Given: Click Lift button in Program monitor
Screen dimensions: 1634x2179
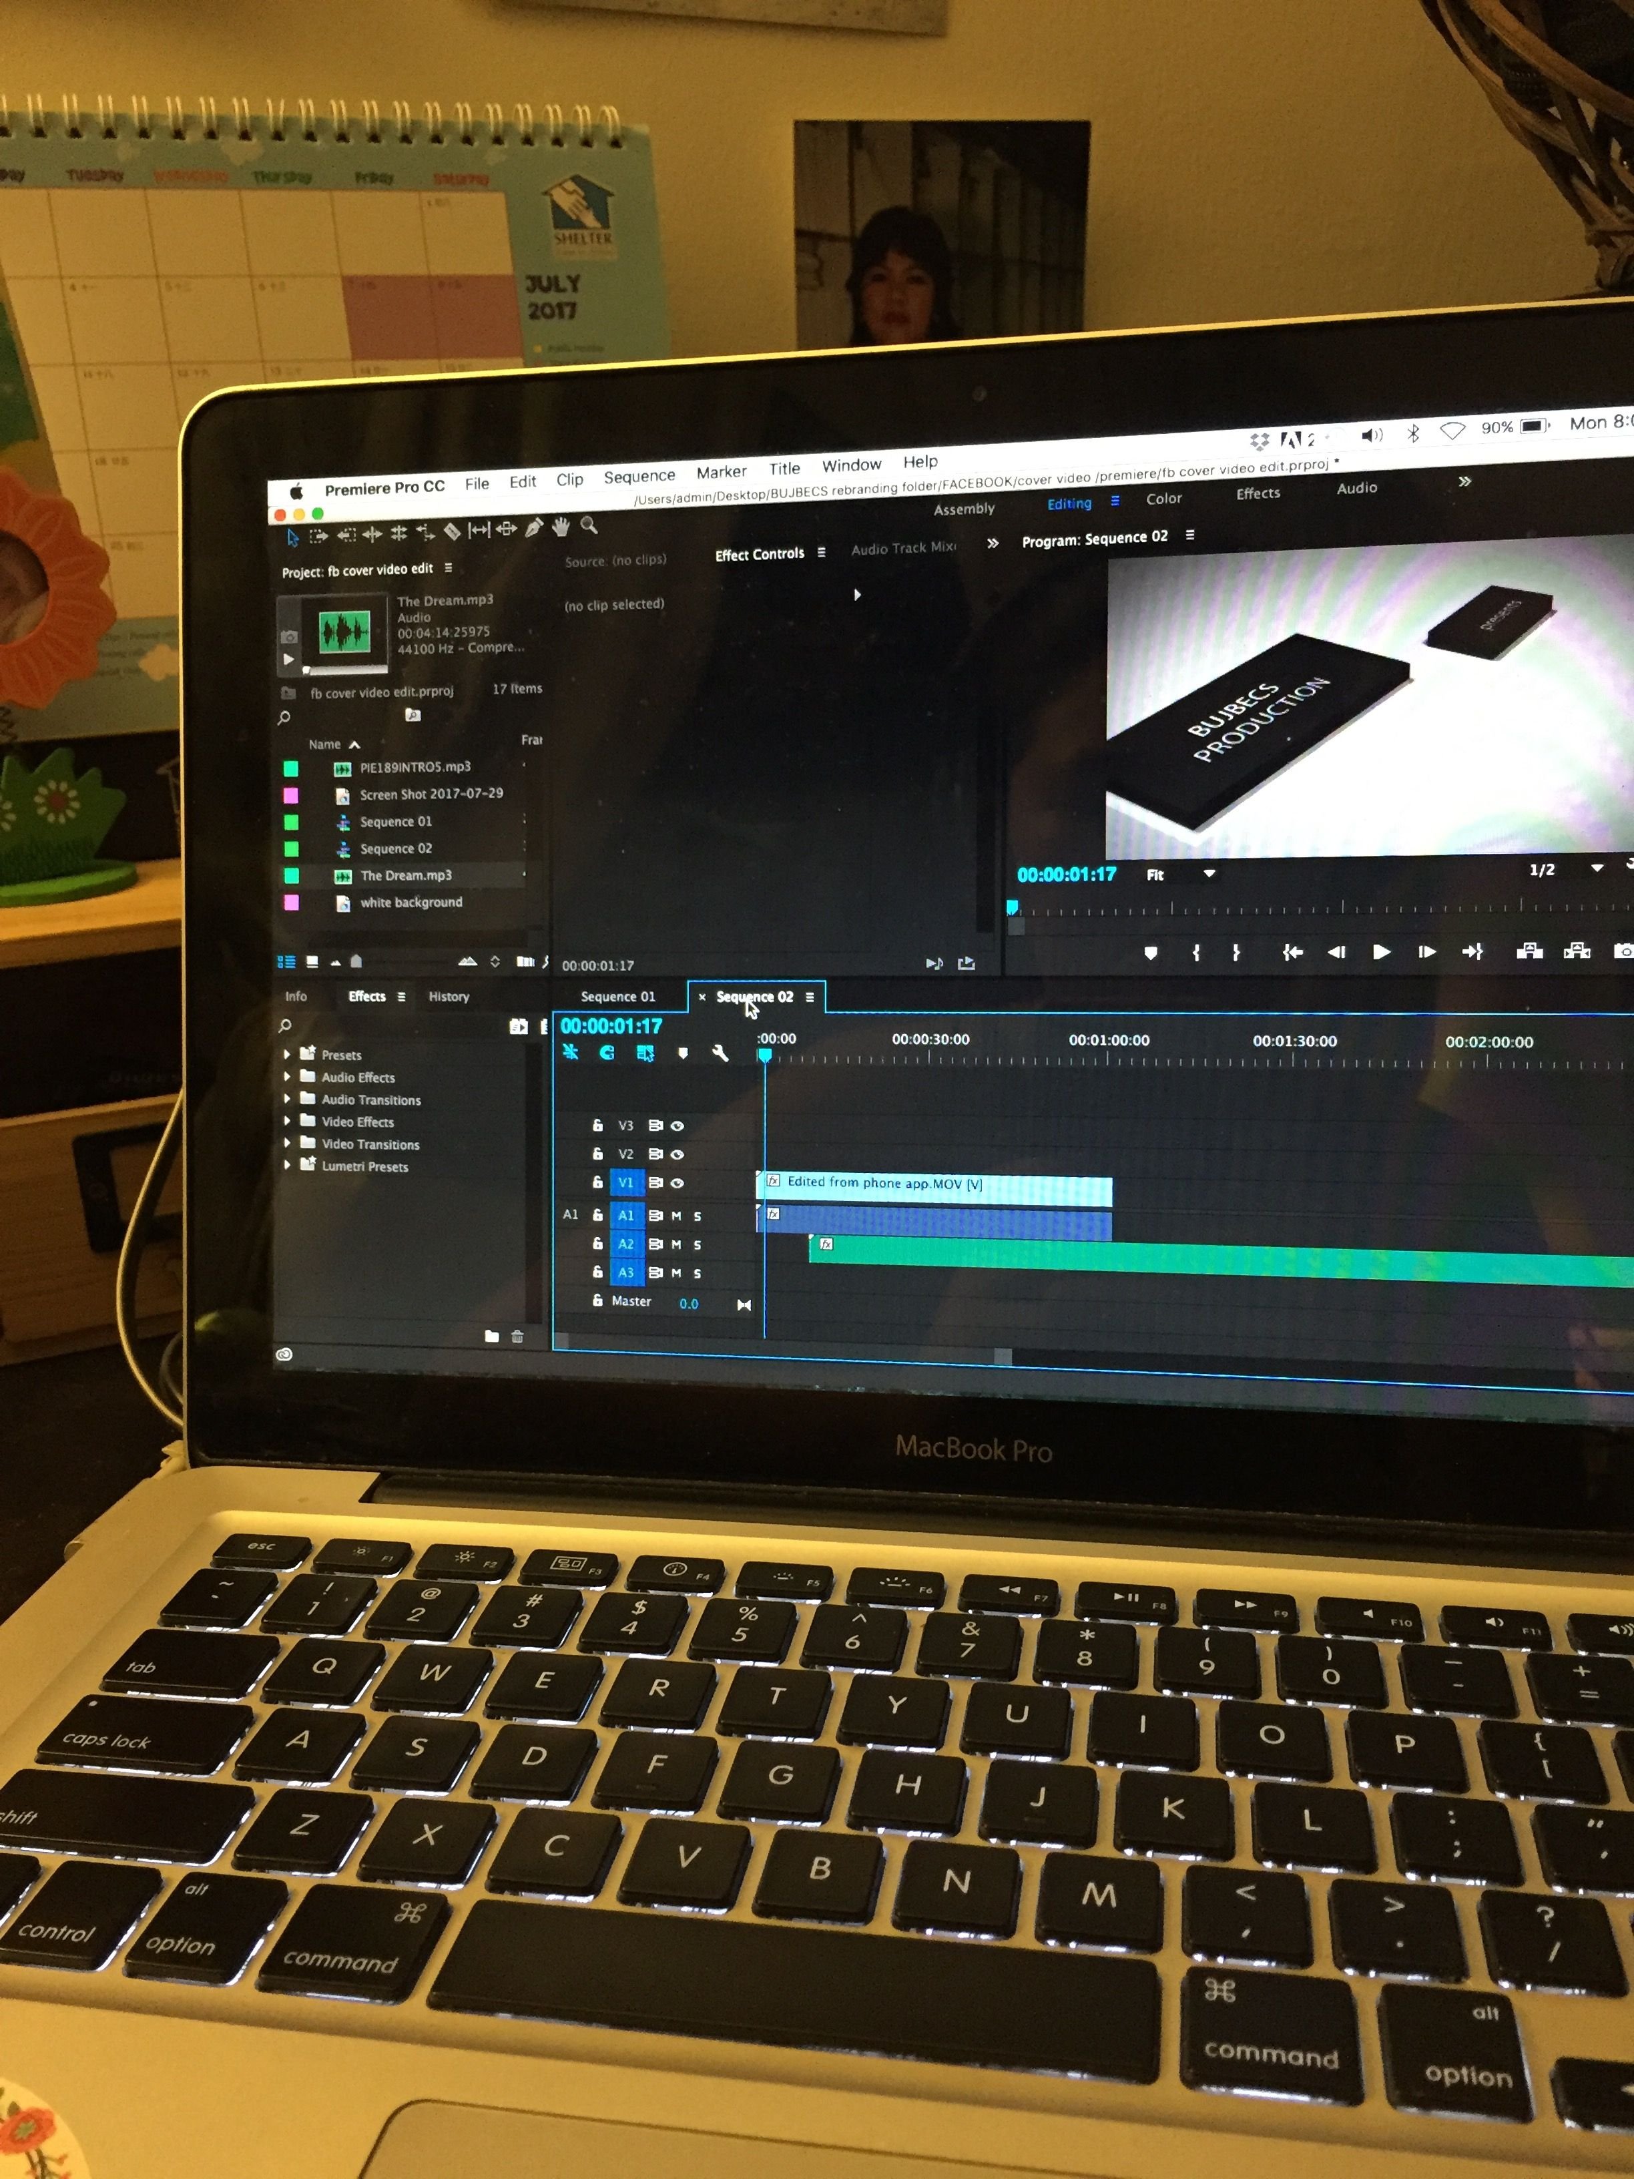Looking at the screenshot, I should tap(1530, 951).
